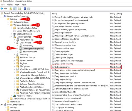Collapse the Policies node under Computer Configuration
This screenshot has height=111, width=132.
point(5,19)
